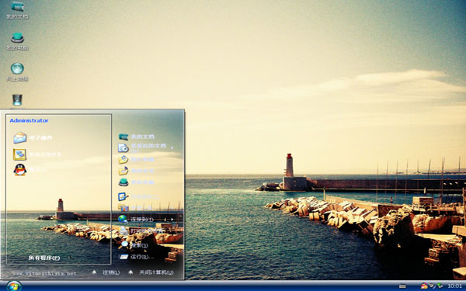Expand 所有程序(P) all programs list
The image size is (466, 291).
(44, 258)
